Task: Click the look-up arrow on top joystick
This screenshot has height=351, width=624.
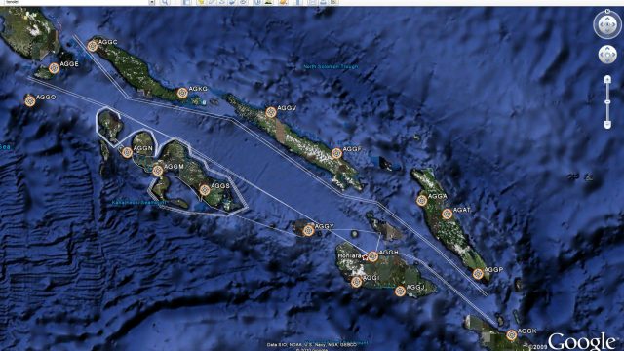Action: click(x=607, y=18)
